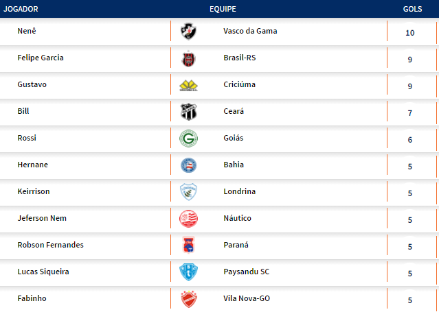Click player name Felipe Garcia

(41, 58)
